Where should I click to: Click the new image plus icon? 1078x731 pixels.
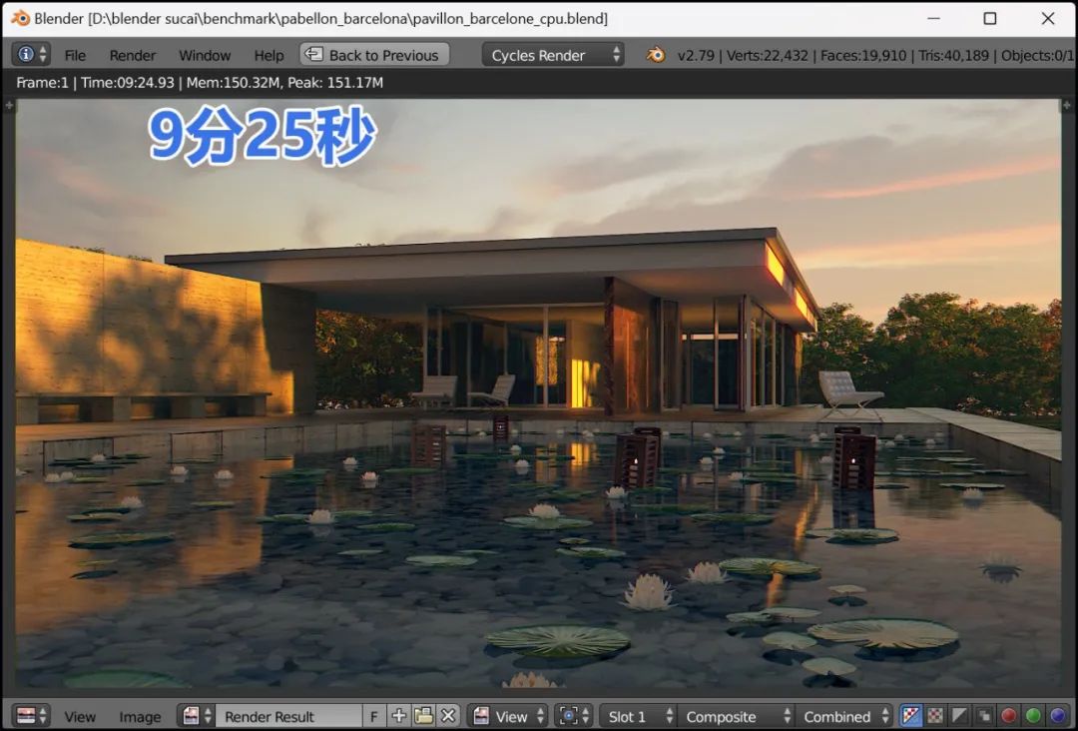tap(399, 716)
